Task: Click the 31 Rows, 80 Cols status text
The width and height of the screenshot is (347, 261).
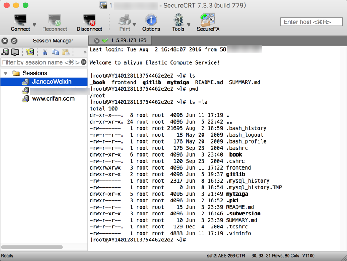Action: [x=282, y=256]
